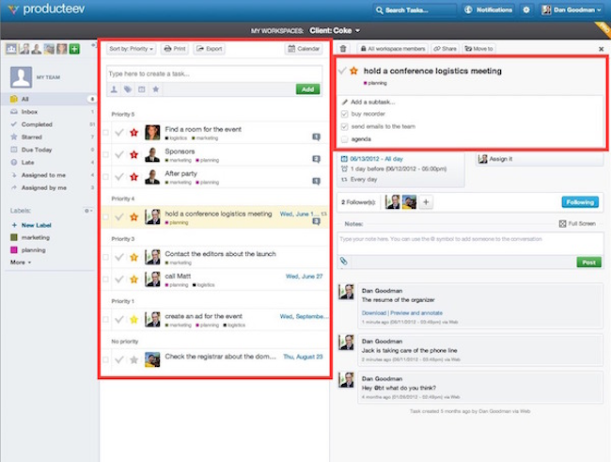This screenshot has width=611, height=462.
Task: Click the label tag icon under task input
Action: point(127,89)
